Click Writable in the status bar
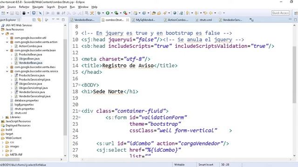The image size is (298, 167). tap(179, 165)
